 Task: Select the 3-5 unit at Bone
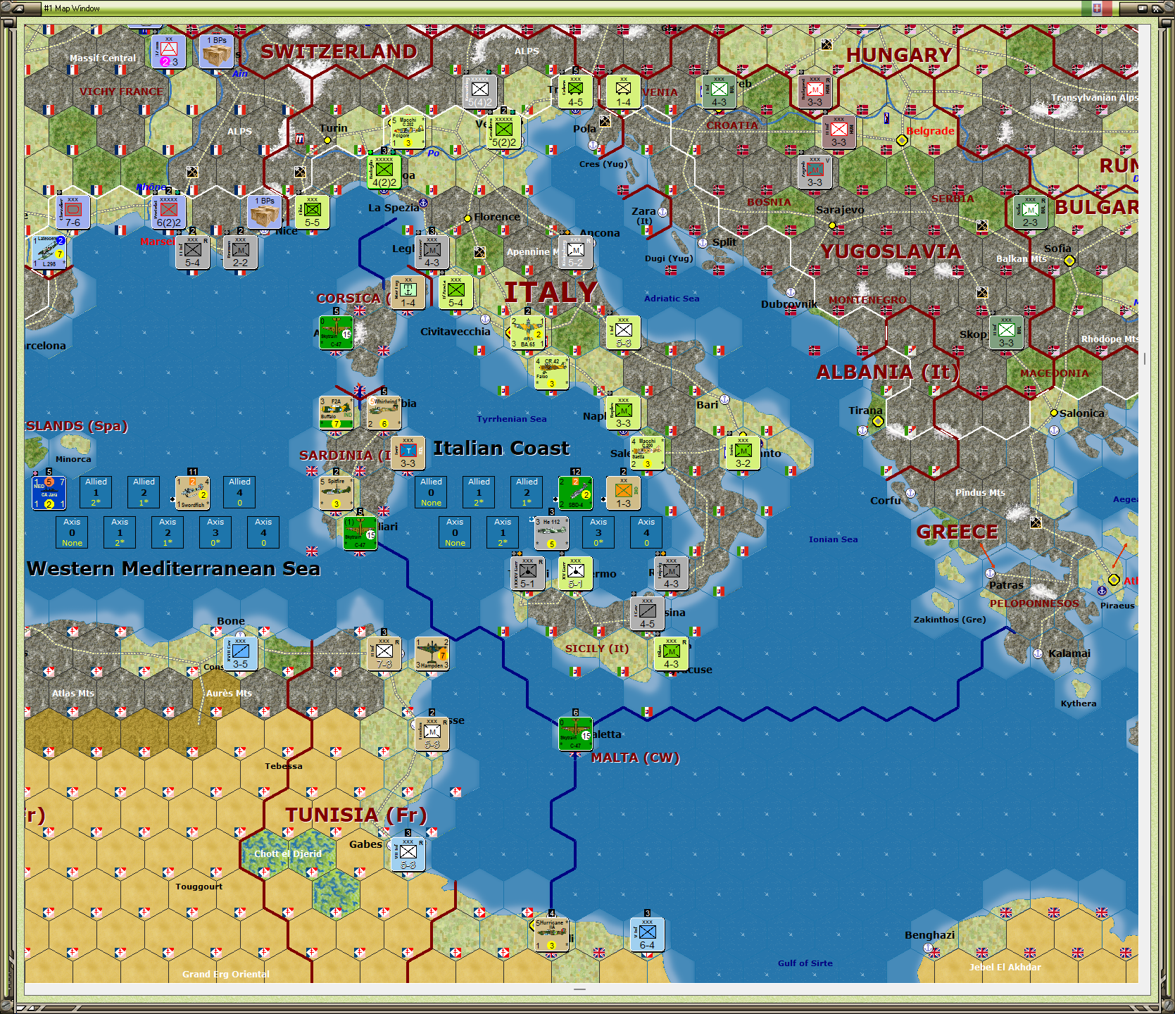(240, 653)
